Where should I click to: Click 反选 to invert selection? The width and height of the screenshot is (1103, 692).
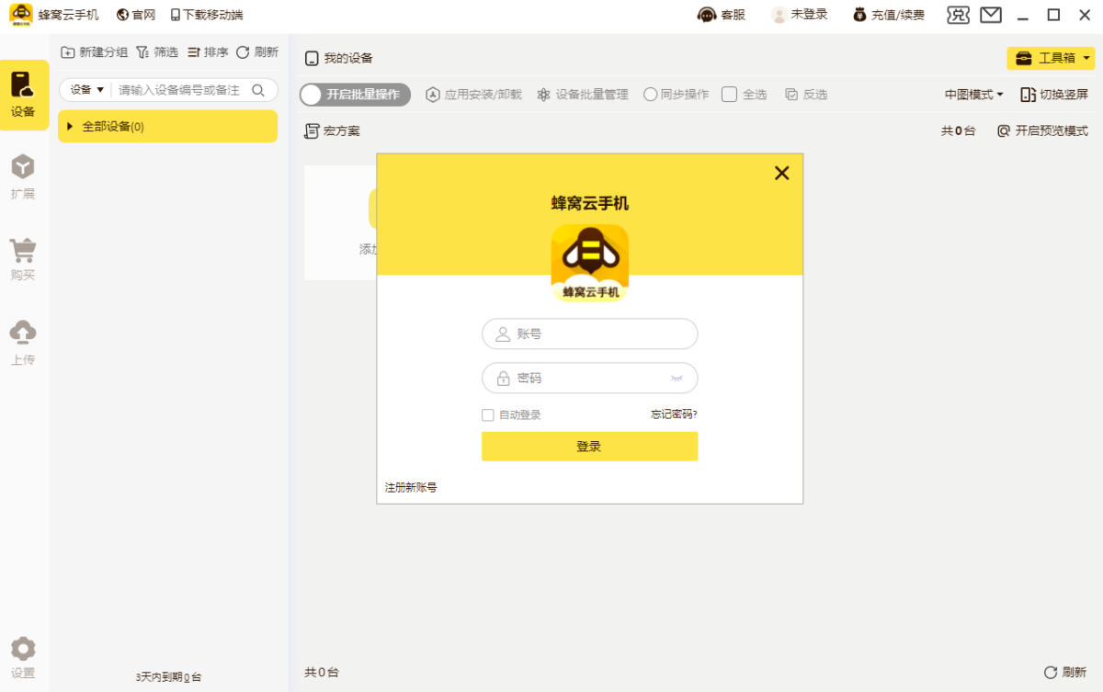tap(806, 95)
